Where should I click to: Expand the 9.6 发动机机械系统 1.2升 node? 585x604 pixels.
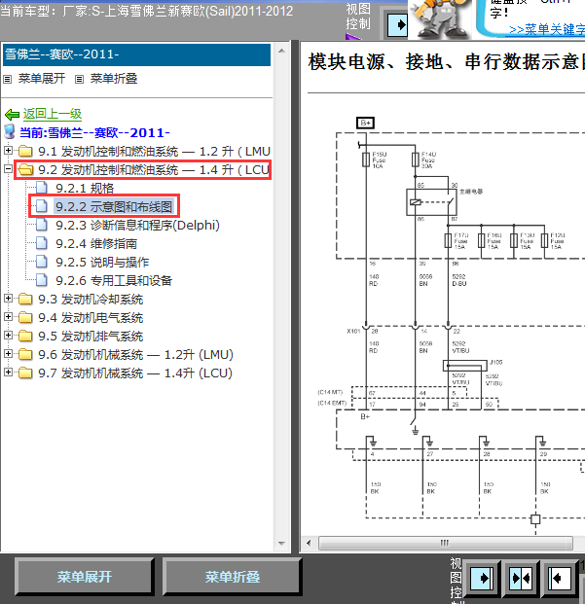(8, 354)
